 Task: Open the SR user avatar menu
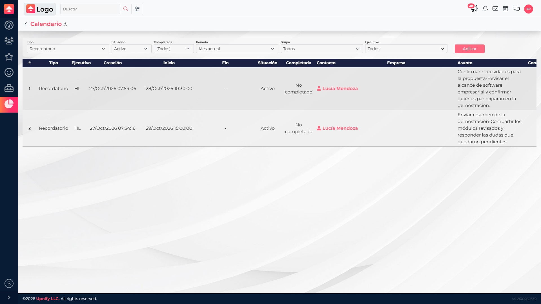coord(529,9)
